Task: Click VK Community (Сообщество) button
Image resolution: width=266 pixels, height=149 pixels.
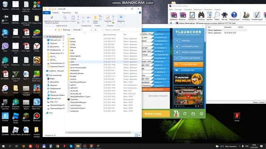Action: coord(188,70)
